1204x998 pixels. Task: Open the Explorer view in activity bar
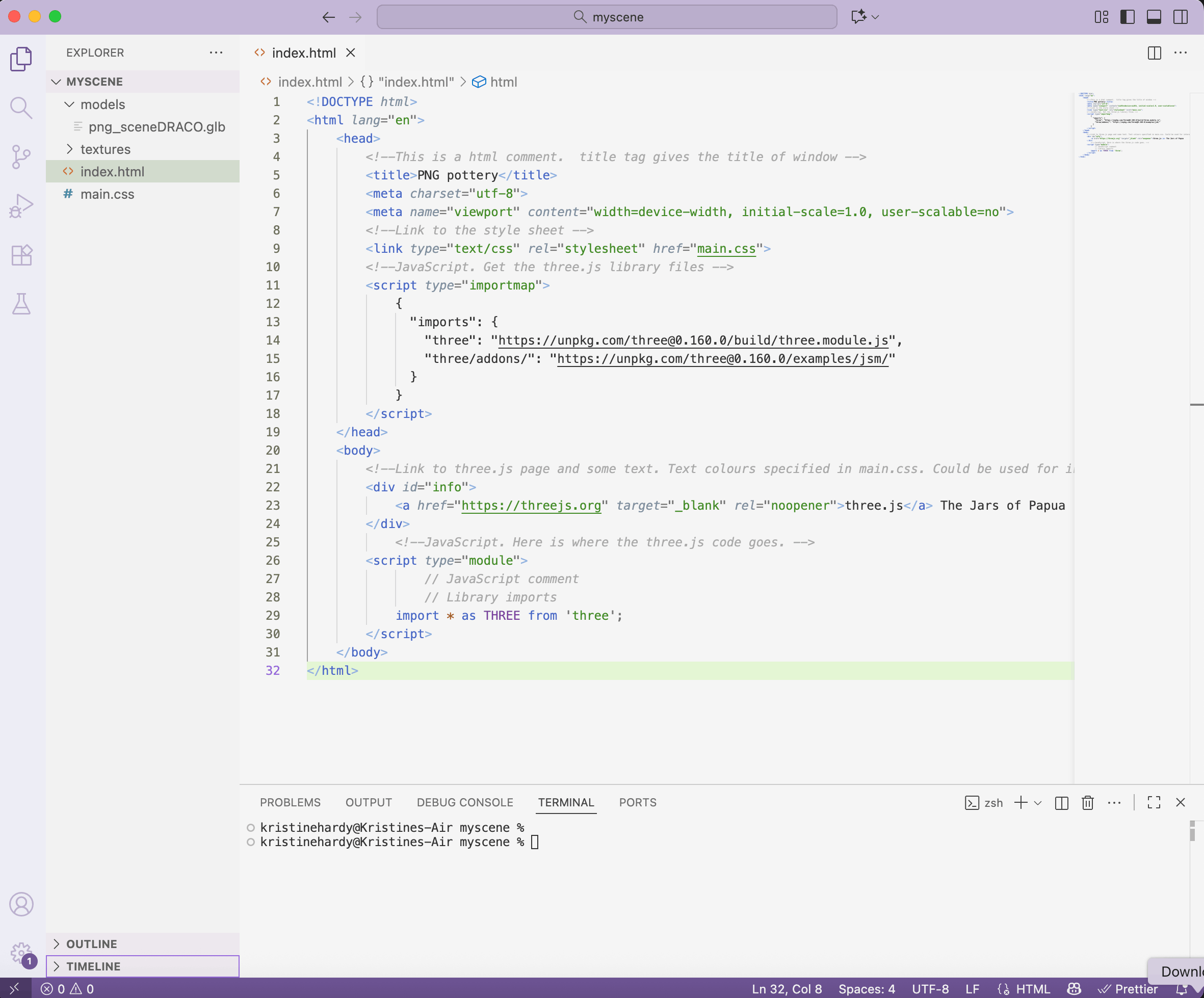click(x=21, y=59)
